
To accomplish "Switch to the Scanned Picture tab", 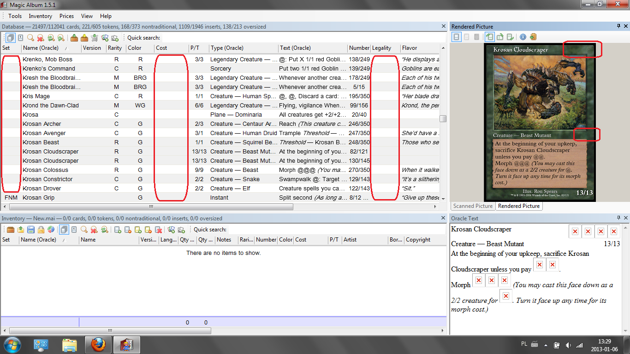I will 472,206.
